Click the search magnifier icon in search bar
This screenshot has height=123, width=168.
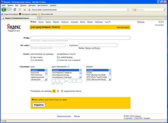[164, 9]
